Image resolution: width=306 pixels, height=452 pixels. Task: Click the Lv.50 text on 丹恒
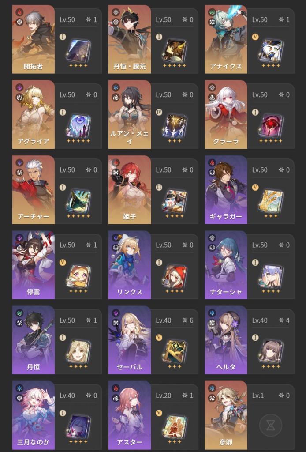click(67, 320)
